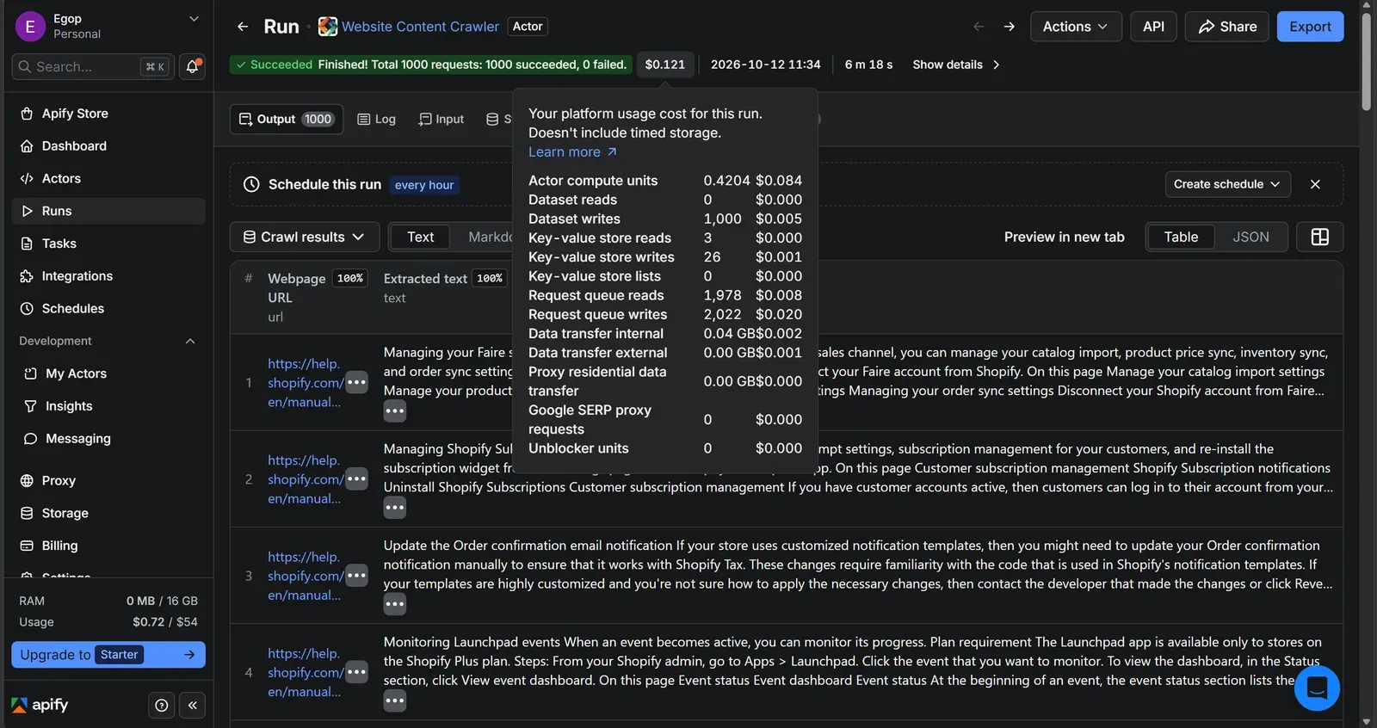This screenshot has height=728, width=1377.
Task: Expand row 2 extracted text ellipsis
Action: (x=395, y=508)
